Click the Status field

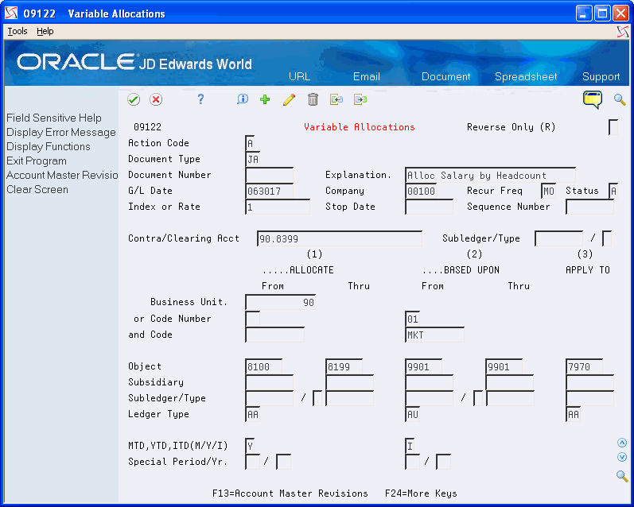pos(613,191)
